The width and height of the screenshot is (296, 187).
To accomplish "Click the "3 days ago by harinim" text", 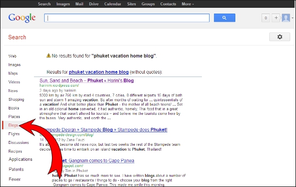I will tap(58, 91).
